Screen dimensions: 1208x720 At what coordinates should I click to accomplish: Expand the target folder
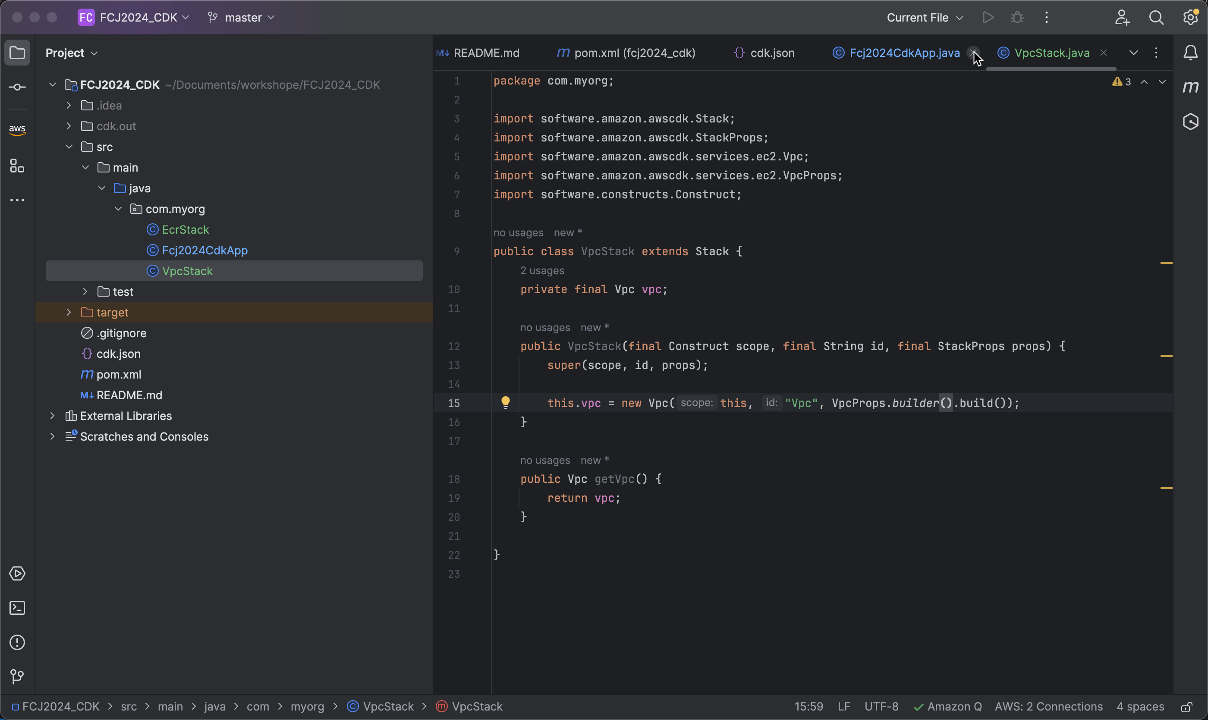click(69, 313)
